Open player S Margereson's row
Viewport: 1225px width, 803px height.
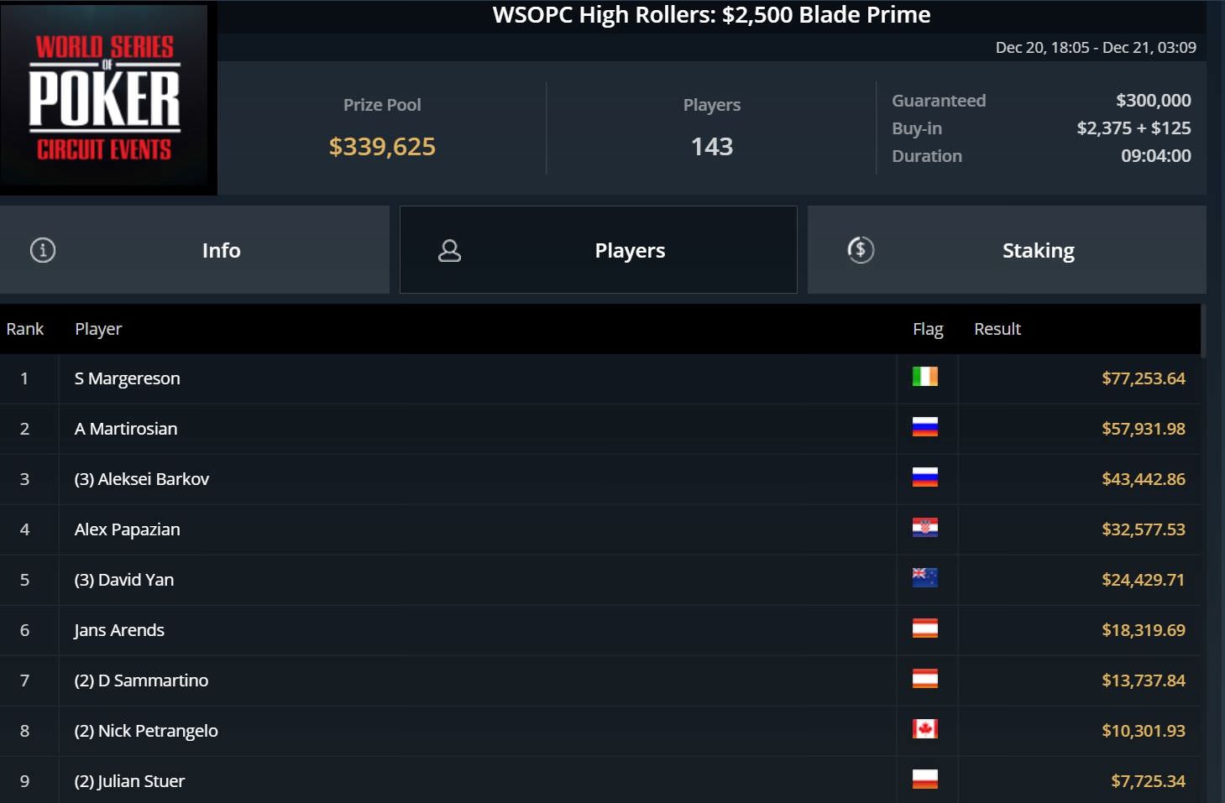pos(128,378)
